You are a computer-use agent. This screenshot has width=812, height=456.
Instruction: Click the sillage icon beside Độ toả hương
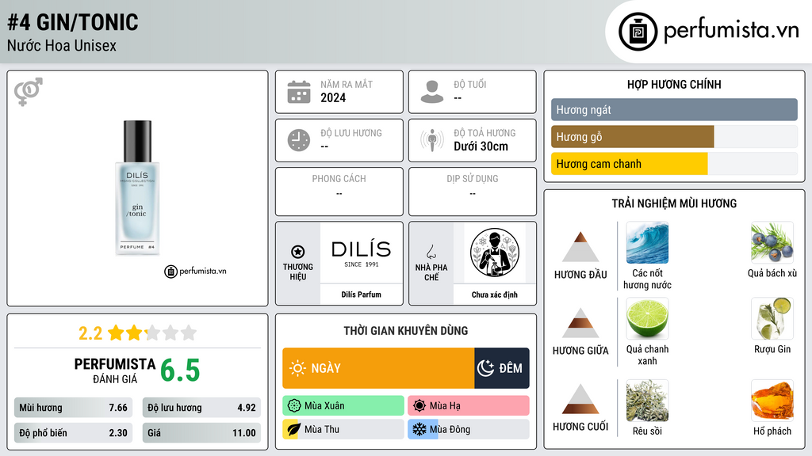[x=432, y=140]
